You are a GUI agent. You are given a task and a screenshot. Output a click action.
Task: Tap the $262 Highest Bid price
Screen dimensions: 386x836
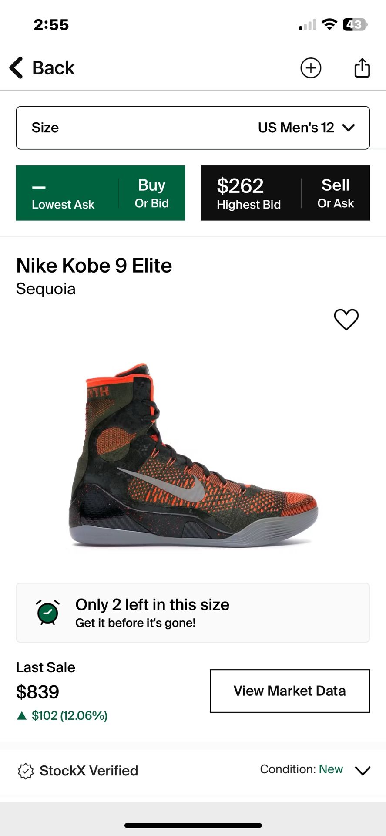[x=240, y=186]
